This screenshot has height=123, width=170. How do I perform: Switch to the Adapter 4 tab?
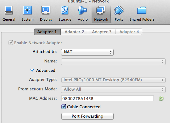129,32
